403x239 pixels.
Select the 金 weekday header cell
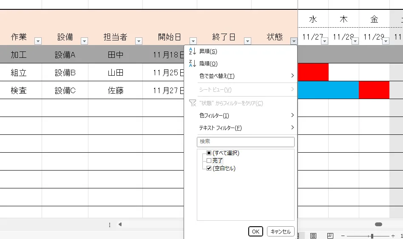(374, 19)
